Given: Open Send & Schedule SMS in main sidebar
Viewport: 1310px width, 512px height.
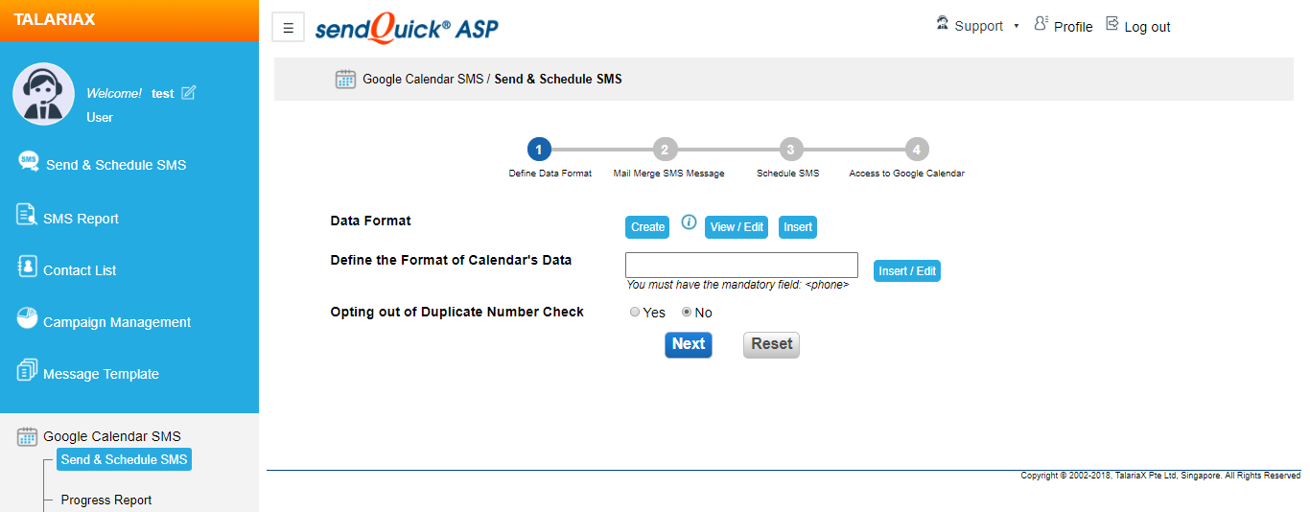Looking at the screenshot, I should coord(116,165).
